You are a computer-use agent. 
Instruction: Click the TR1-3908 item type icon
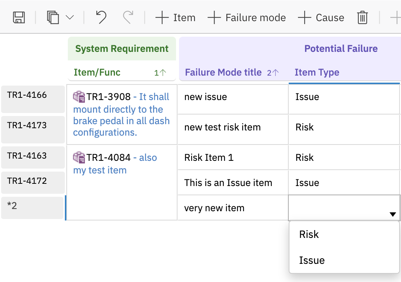79,97
